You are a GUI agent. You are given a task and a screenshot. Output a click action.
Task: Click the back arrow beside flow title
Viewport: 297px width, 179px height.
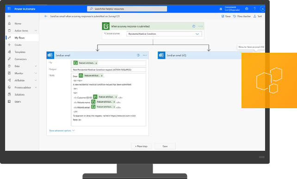point(46,16)
